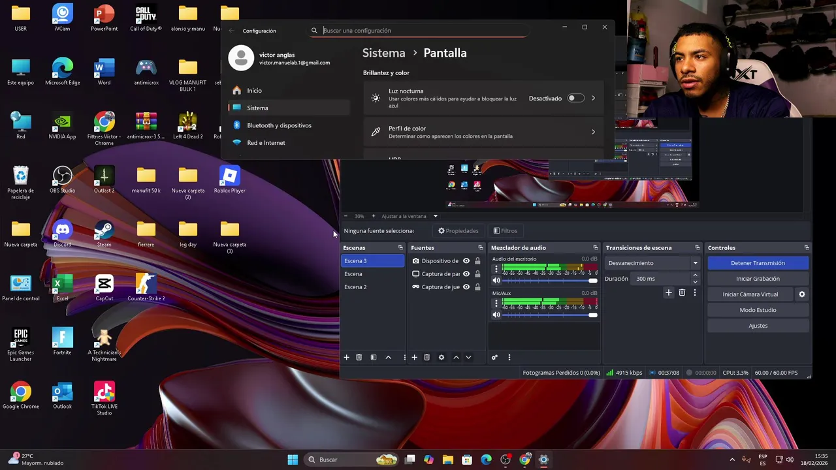Undock the Mezclador de audio panel
The width and height of the screenshot is (836, 470).
point(596,247)
